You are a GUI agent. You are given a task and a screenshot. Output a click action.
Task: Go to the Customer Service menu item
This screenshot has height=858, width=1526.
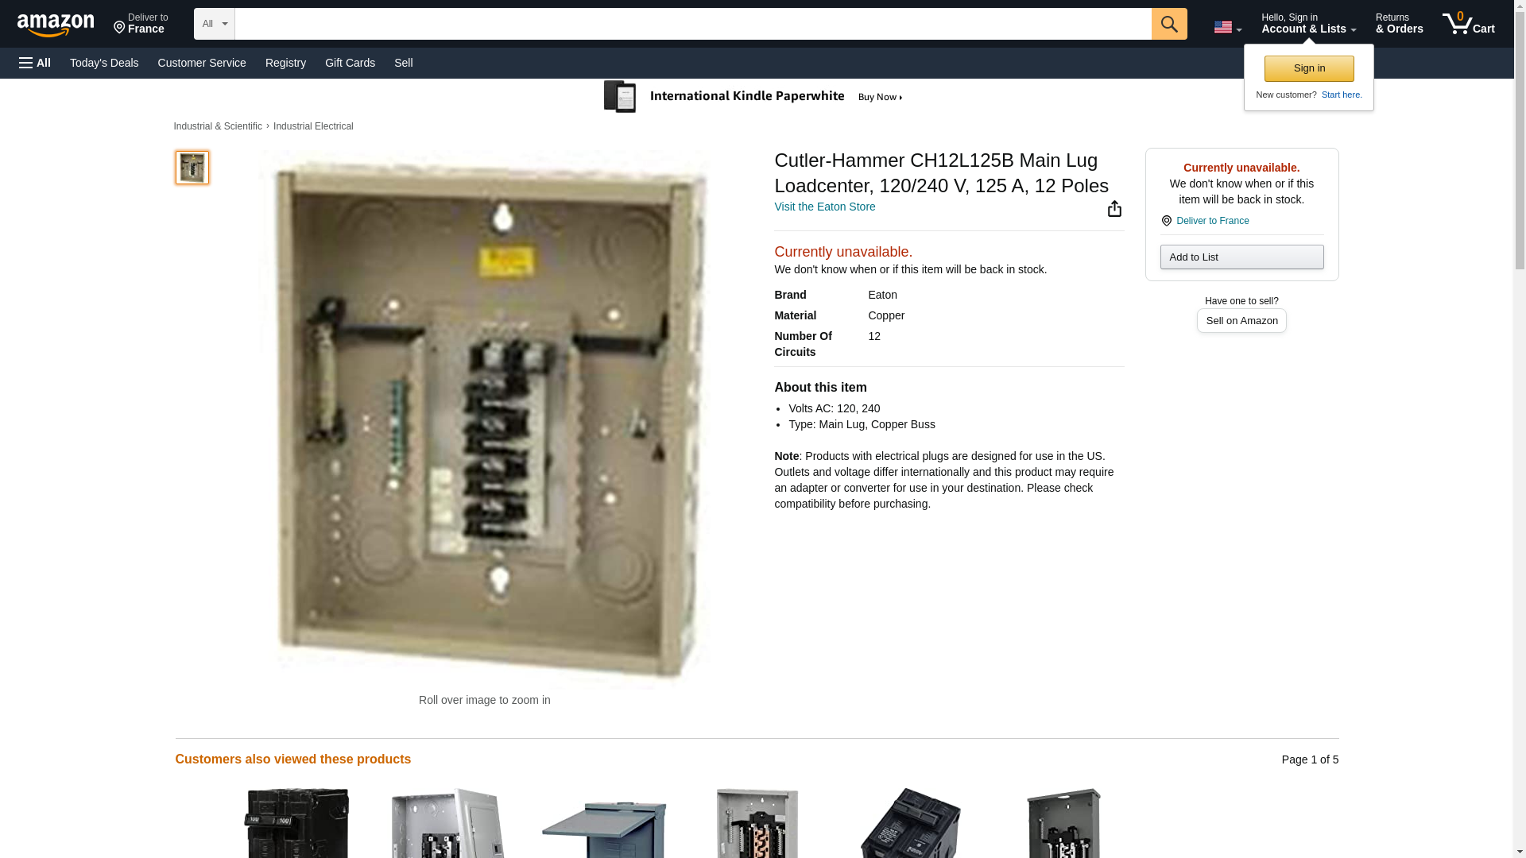click(202, 63)
